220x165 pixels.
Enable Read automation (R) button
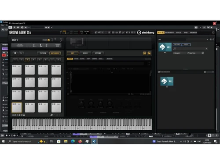[15, 27]
